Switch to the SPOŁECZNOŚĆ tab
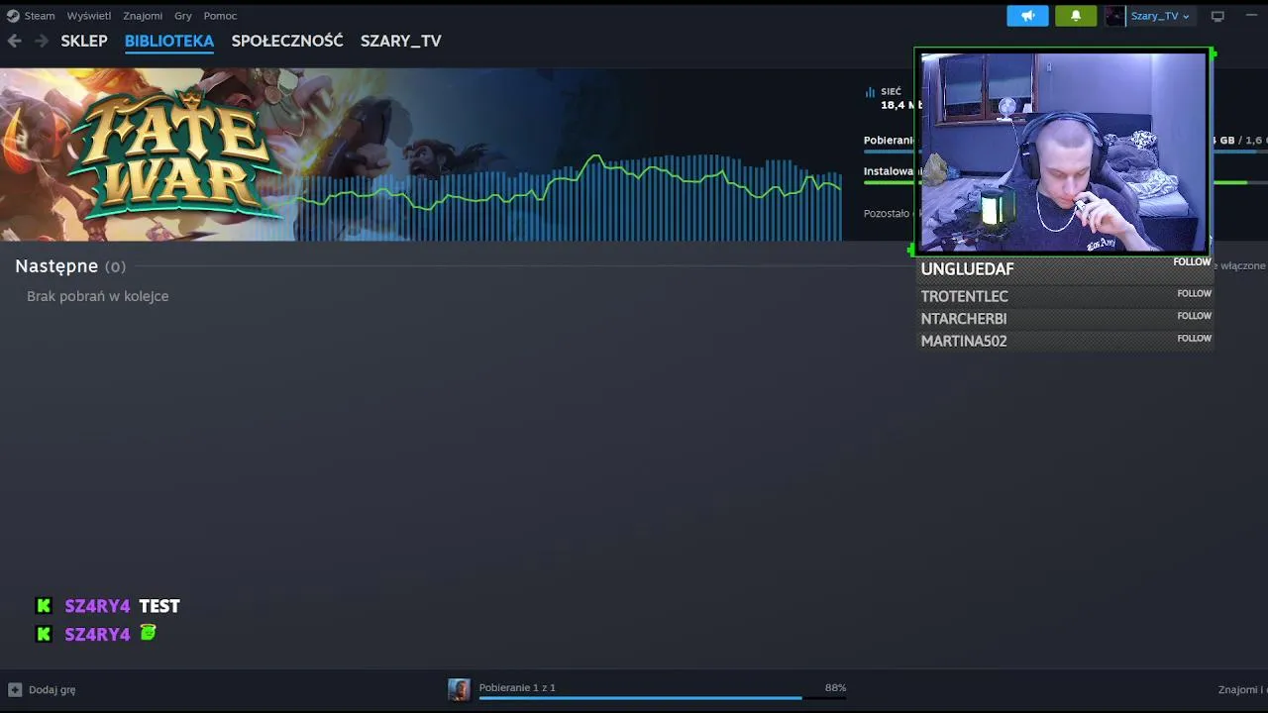This screenshot has width=1268, height=713. [x=287, y=41]
